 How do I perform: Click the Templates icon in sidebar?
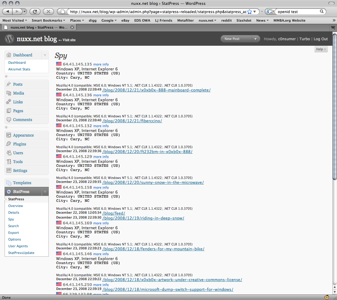[9, 183]
